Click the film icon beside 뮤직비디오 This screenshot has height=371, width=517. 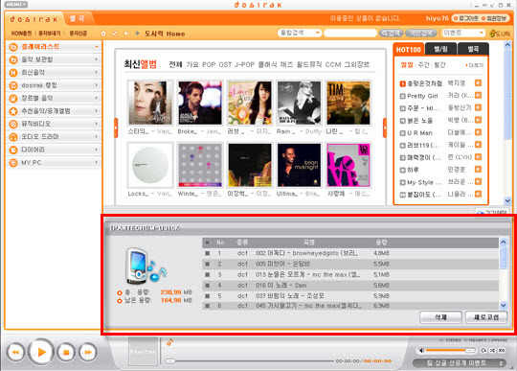click(x=13, y=124)
